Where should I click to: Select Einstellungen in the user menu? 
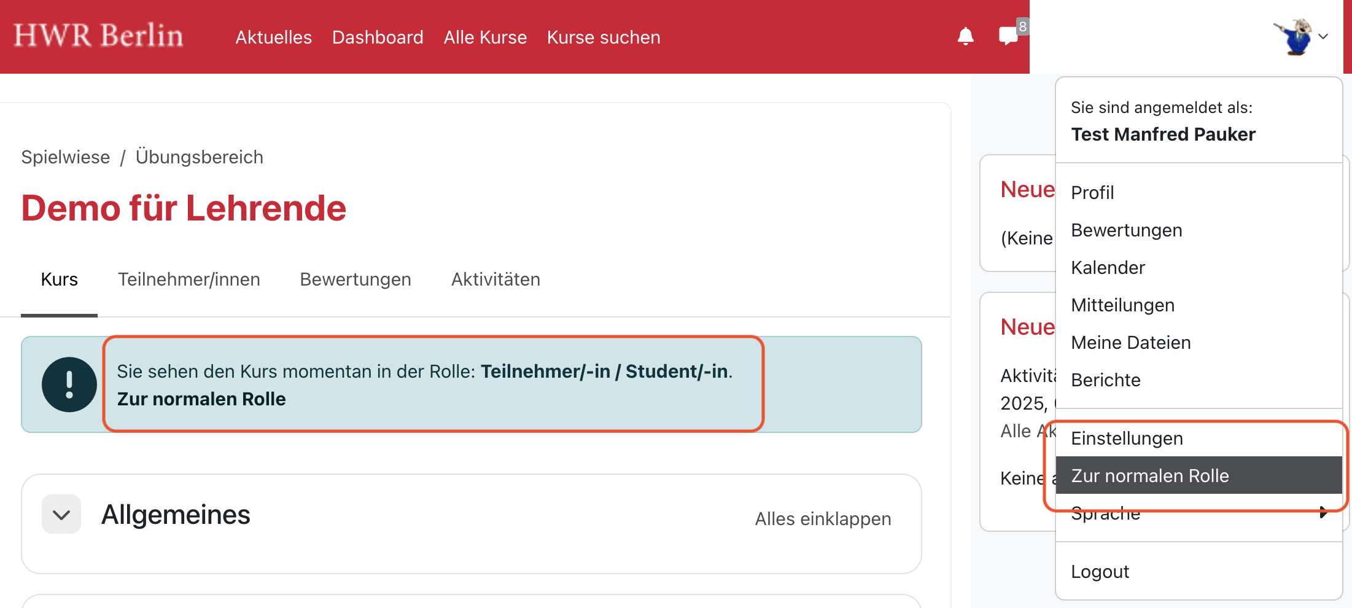[x=1127, y=438]
